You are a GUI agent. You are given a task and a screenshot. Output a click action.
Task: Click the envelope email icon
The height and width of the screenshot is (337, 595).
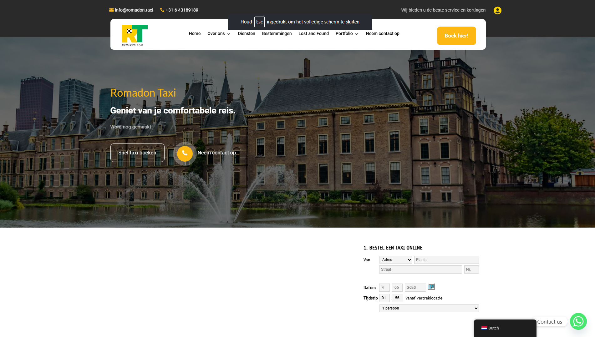(x=111, y=10)
